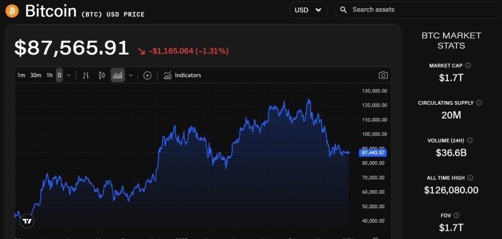Image resolution: width=502 pixels, height=239 pixels.
Task: Click the TradingView logo on chart
Action: (x=27, y=221)
